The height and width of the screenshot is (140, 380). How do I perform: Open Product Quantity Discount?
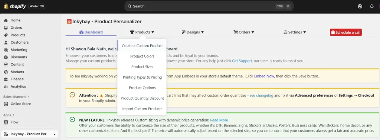[x=142, y=98]
